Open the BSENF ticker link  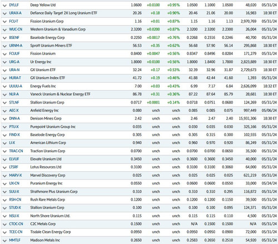14,37
